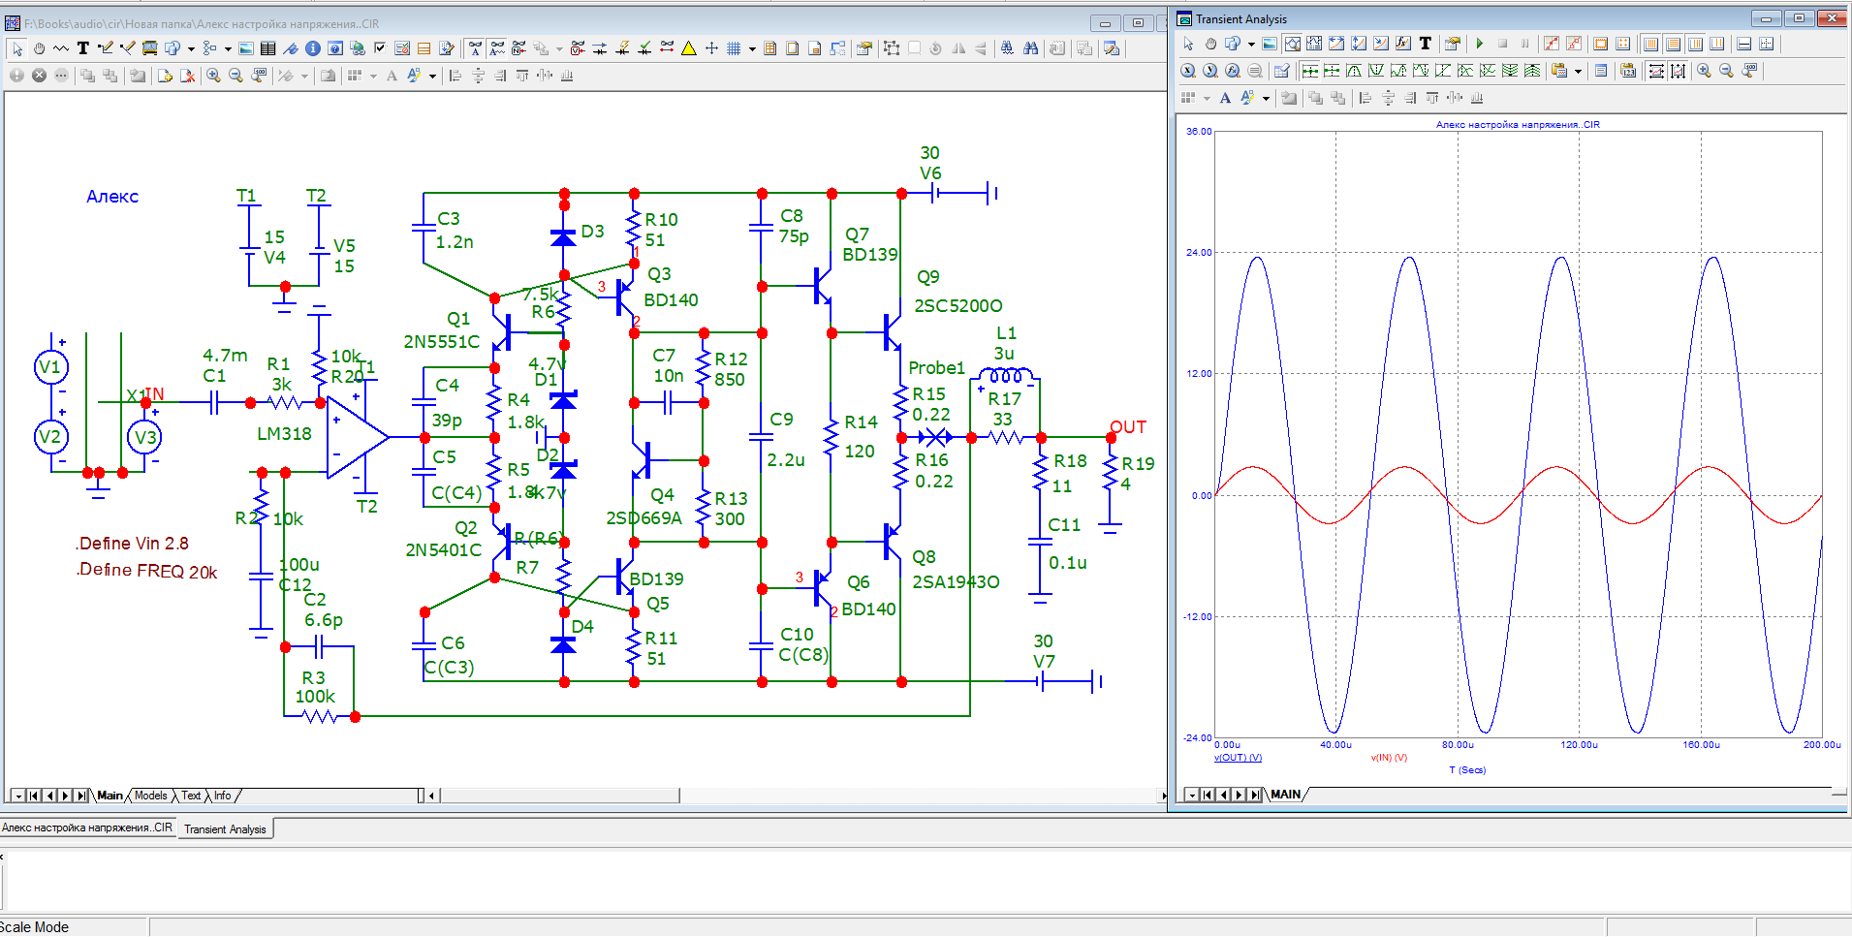Click the v(IN) (V) red waveform label

[1389, 758]
